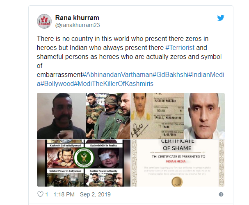Visit the @ranakhurram23 handle
Viewport: 249px width, 205px height.
78,25
